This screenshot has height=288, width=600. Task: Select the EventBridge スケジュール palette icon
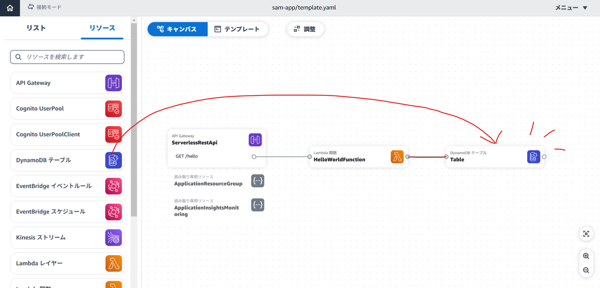point(113,212)
